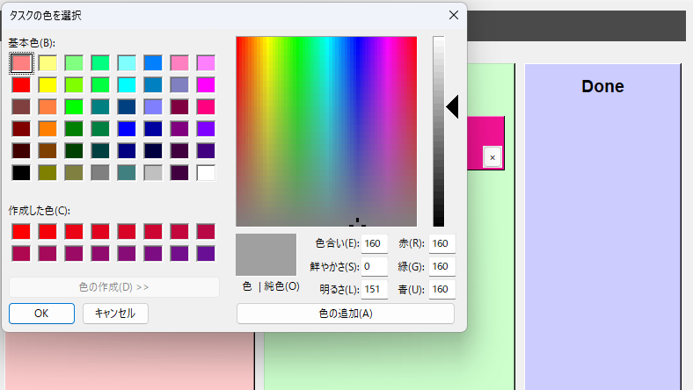The image size is (693, 390).
Task: Select the pure blue swatch in fourth row
Action: click(127, 129)
